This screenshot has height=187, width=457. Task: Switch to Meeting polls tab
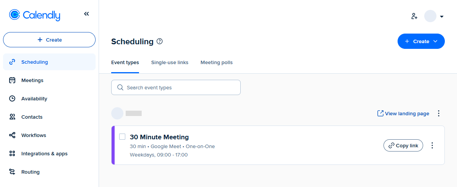coord(216,62)
